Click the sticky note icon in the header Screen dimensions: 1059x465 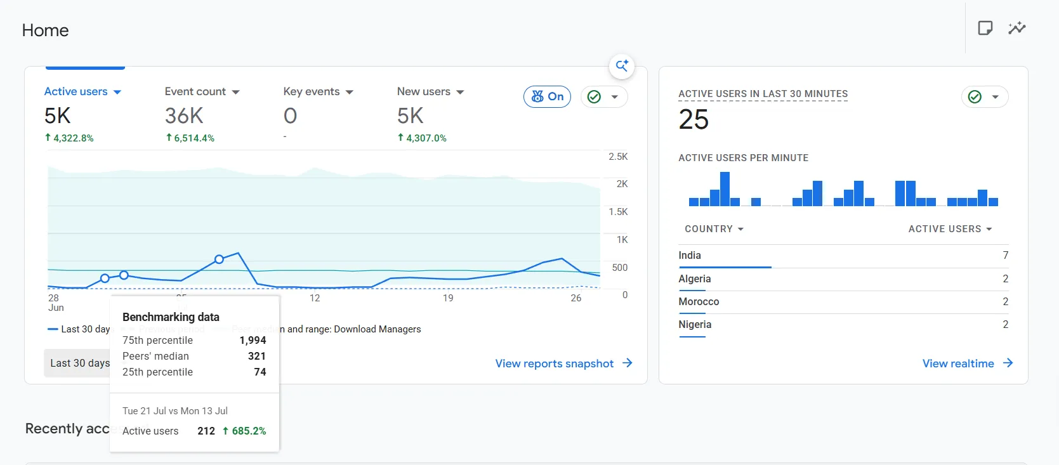tap(985, 28)
